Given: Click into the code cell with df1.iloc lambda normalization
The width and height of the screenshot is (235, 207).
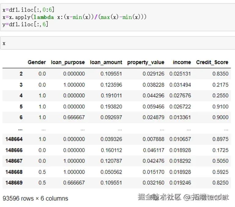Looking at the screenshot, I should (118, 17).
